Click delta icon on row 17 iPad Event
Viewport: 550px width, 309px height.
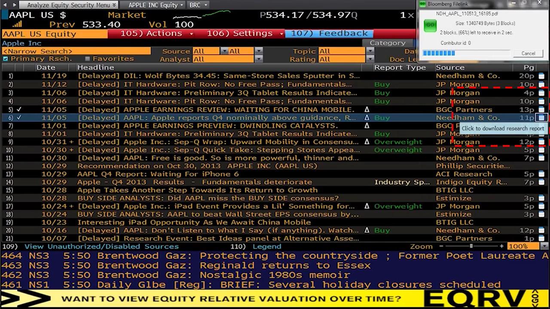tap(367, 206)
